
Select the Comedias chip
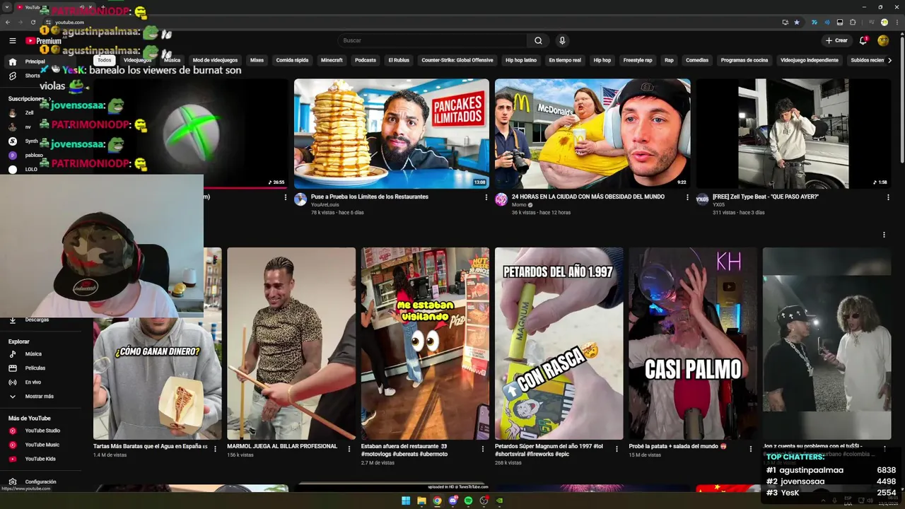click(697, 60)
